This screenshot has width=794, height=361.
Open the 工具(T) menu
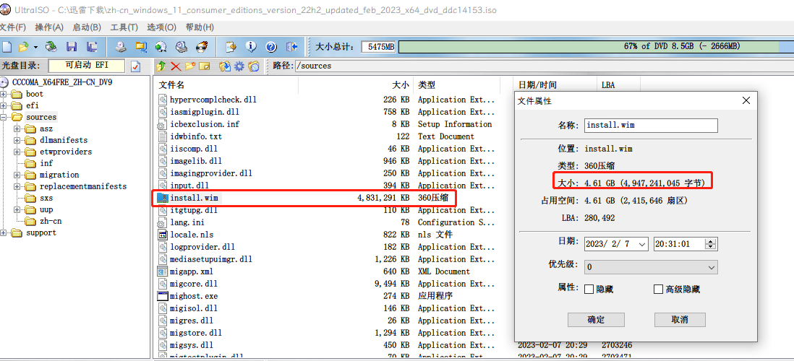124,27
